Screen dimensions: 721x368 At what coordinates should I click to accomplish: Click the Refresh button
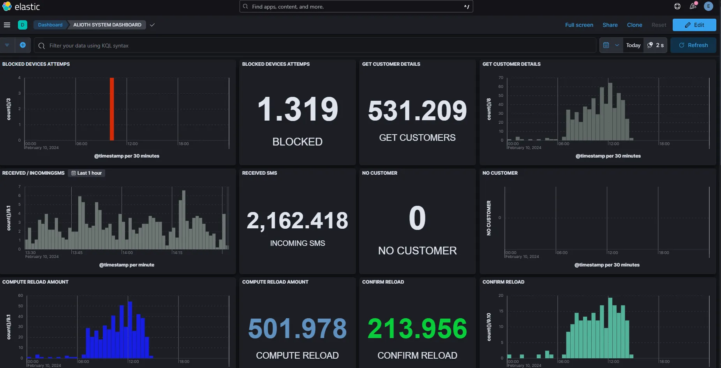(693, 45)
